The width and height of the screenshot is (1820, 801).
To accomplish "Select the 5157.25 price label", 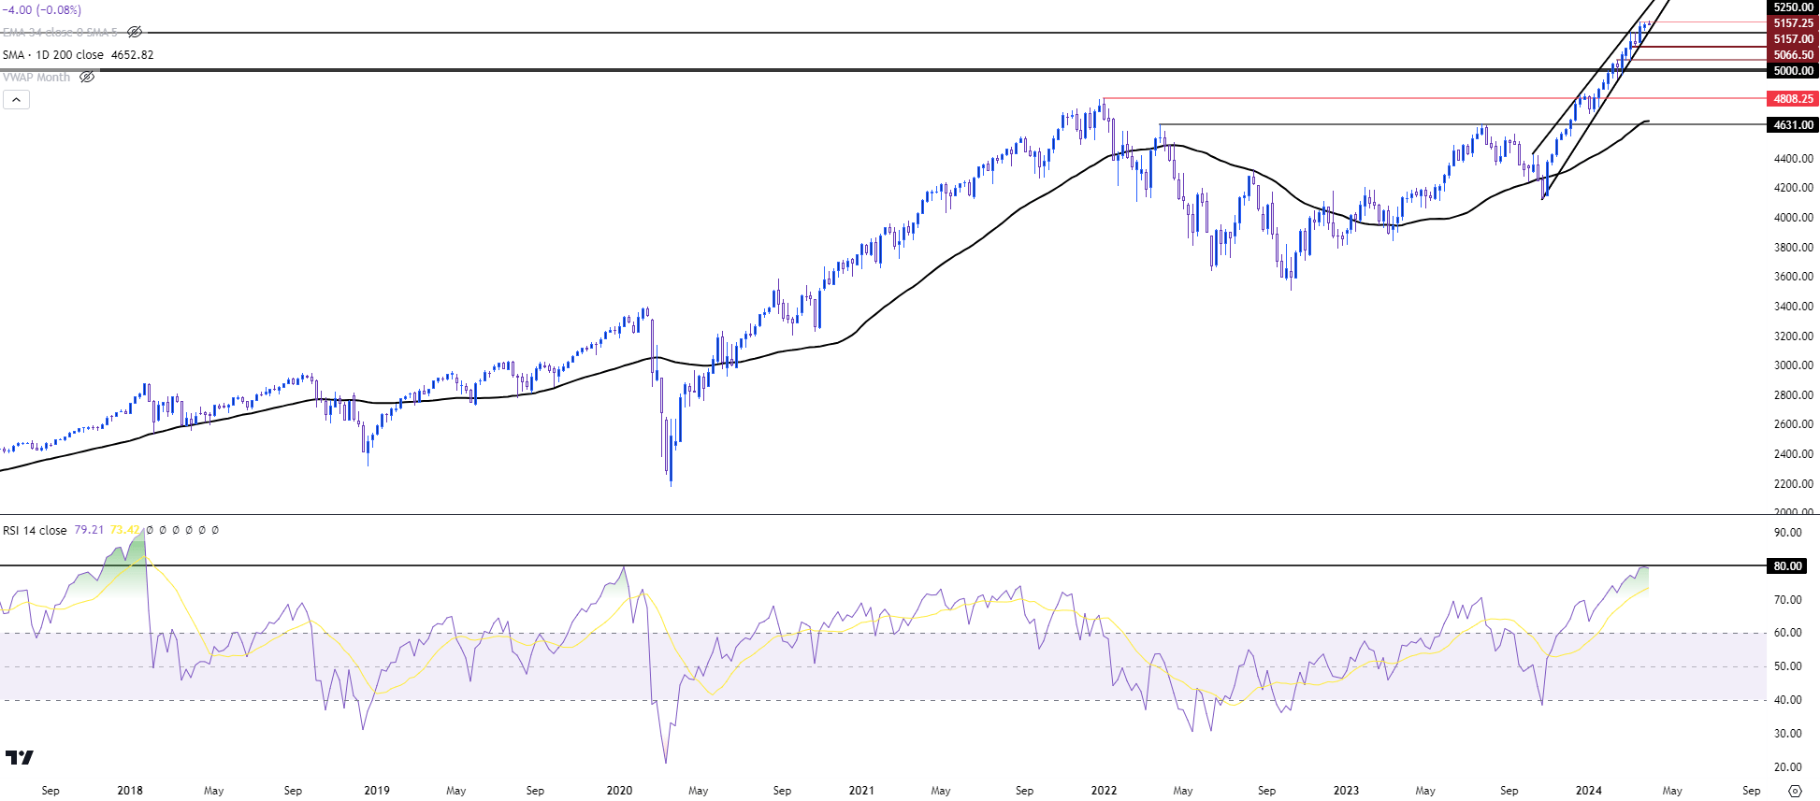I will tap(1793, 22).
